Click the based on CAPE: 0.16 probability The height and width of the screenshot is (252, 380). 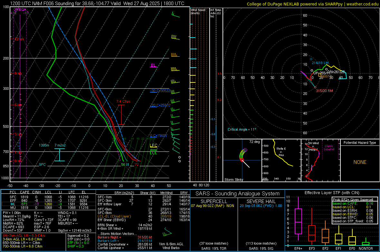[x=353, y=203]
